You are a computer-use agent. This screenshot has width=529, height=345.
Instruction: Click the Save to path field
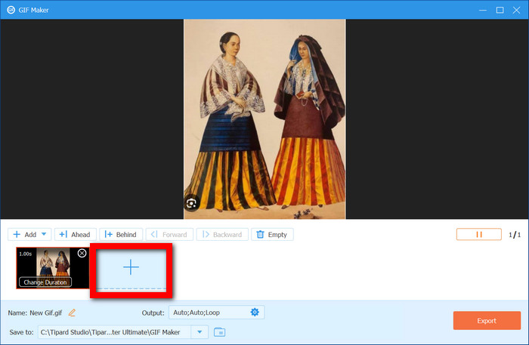[115, 332]
